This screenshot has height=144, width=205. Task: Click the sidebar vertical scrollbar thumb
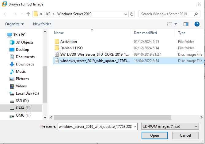(x=45, y=84)
